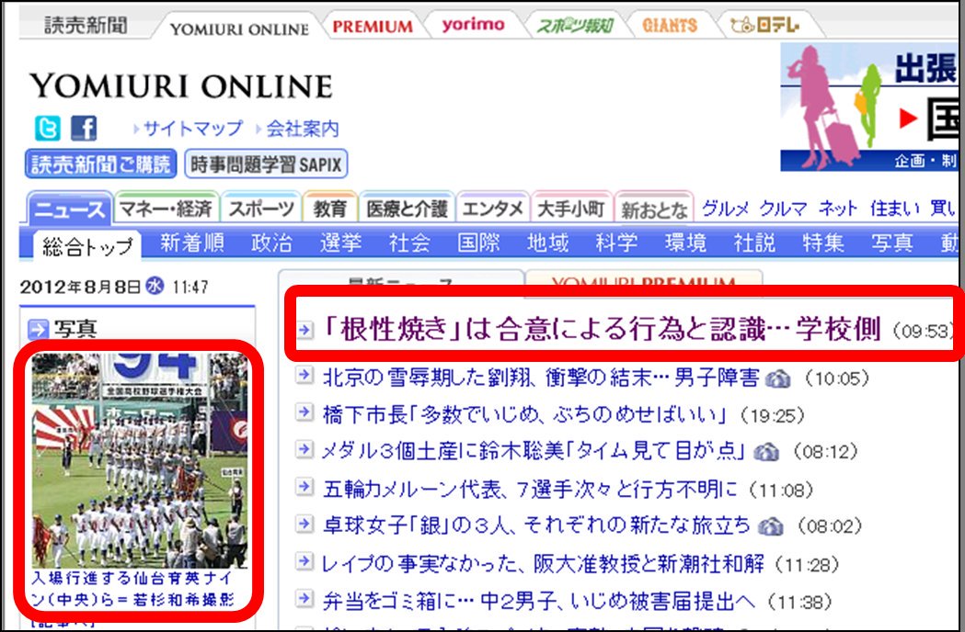Open the ネット link
The width and height of the screenshot is (965, 632).
[x=838, y=209]
